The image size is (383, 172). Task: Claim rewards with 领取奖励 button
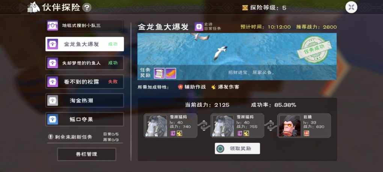pos(237,148)
